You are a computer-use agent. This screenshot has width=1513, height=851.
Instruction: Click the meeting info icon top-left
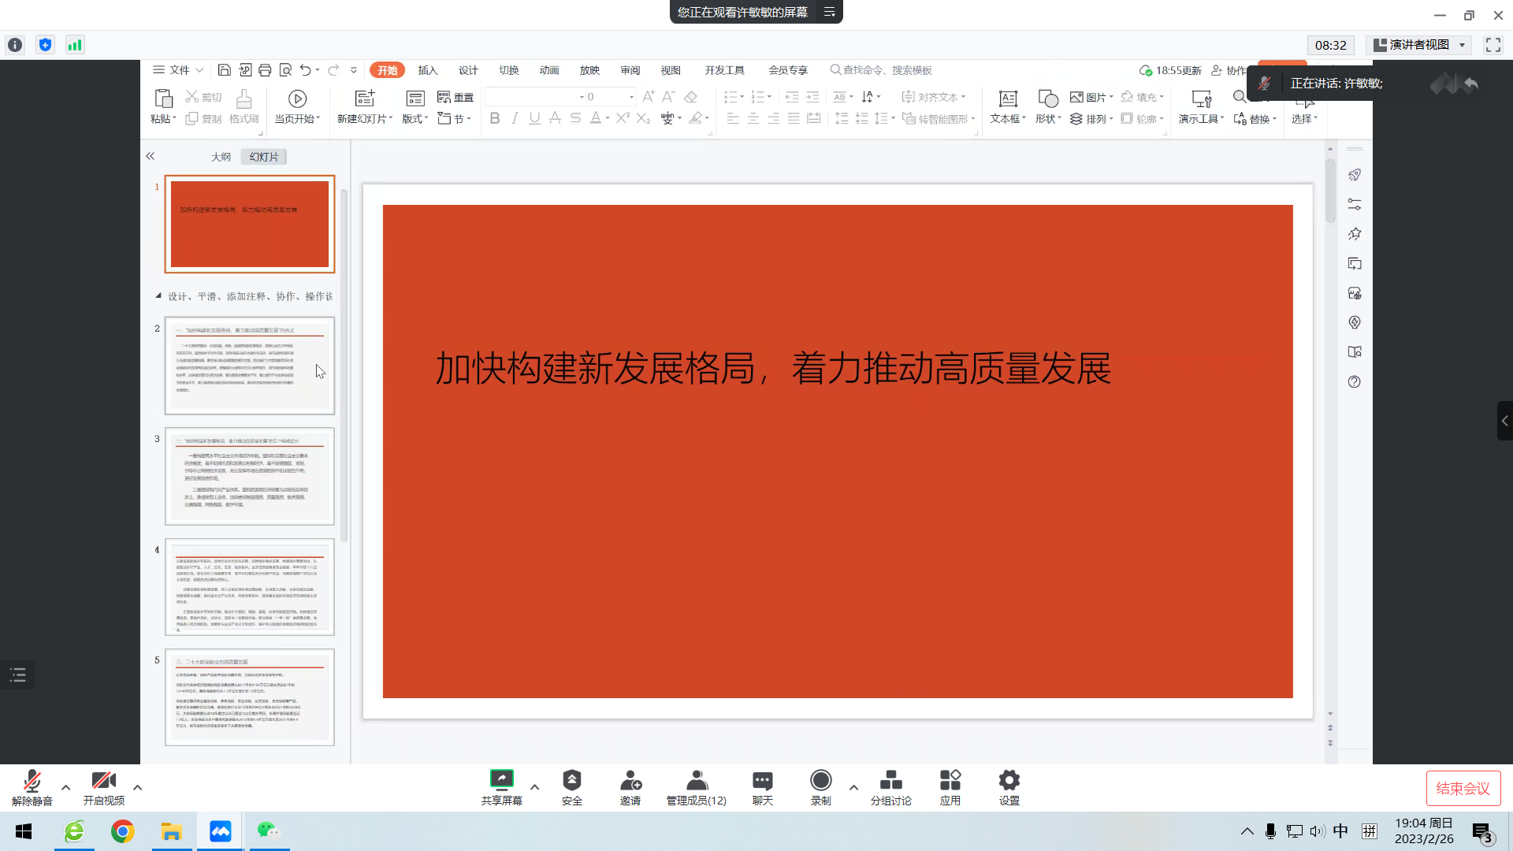(15, 45)
